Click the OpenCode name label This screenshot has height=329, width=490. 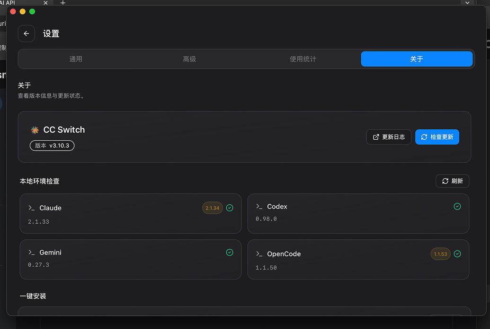click(x=284, y=254)
